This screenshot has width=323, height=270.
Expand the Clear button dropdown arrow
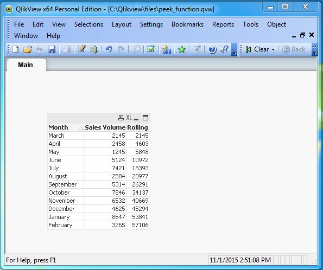tap(274, 49)
